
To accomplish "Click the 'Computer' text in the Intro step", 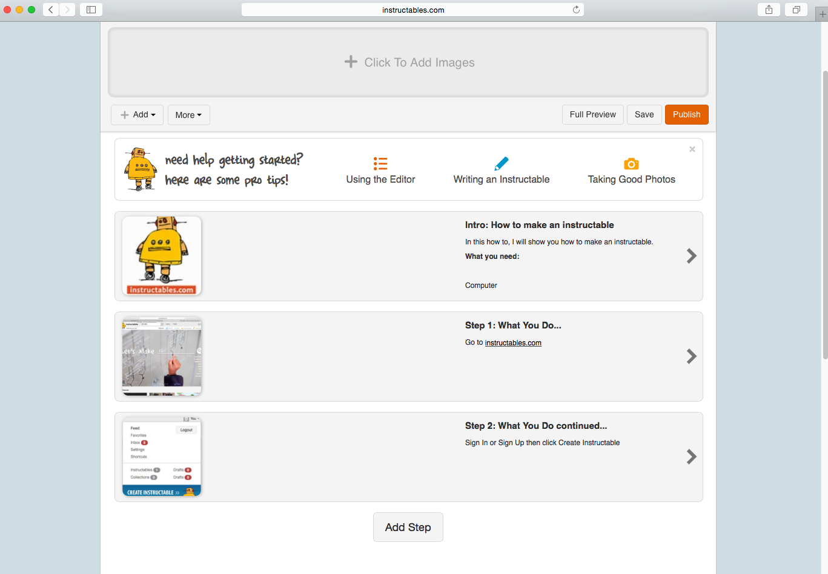I will point(481,285).
